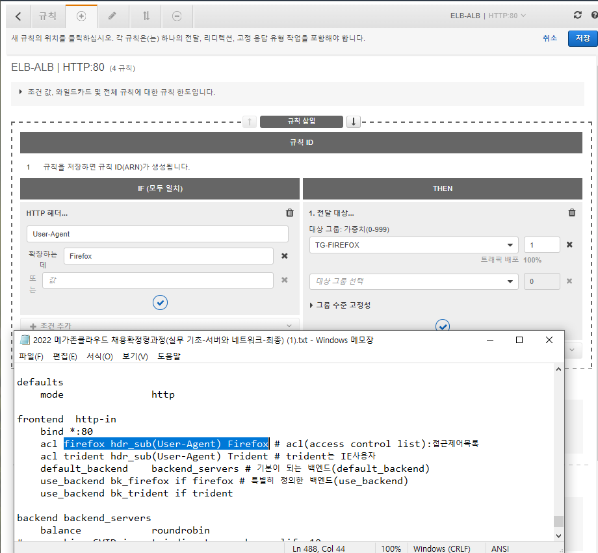Viewport: 598px width, 553px height.
Task: Click the refresh icon
Action: [577, 15]
